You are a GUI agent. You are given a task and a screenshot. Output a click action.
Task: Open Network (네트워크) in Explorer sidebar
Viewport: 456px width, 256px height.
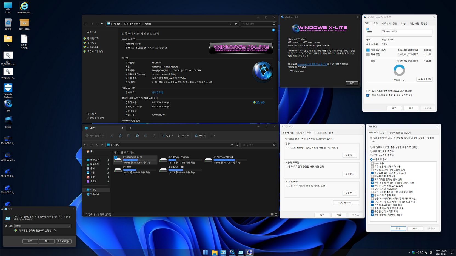[93, 194]
